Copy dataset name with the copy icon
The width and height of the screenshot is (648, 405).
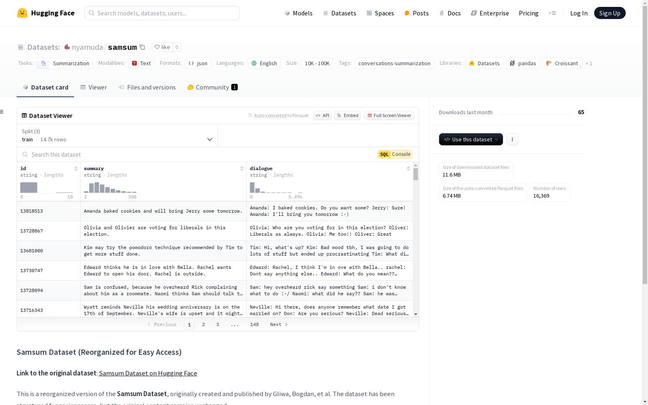click(x=142, y=47)
